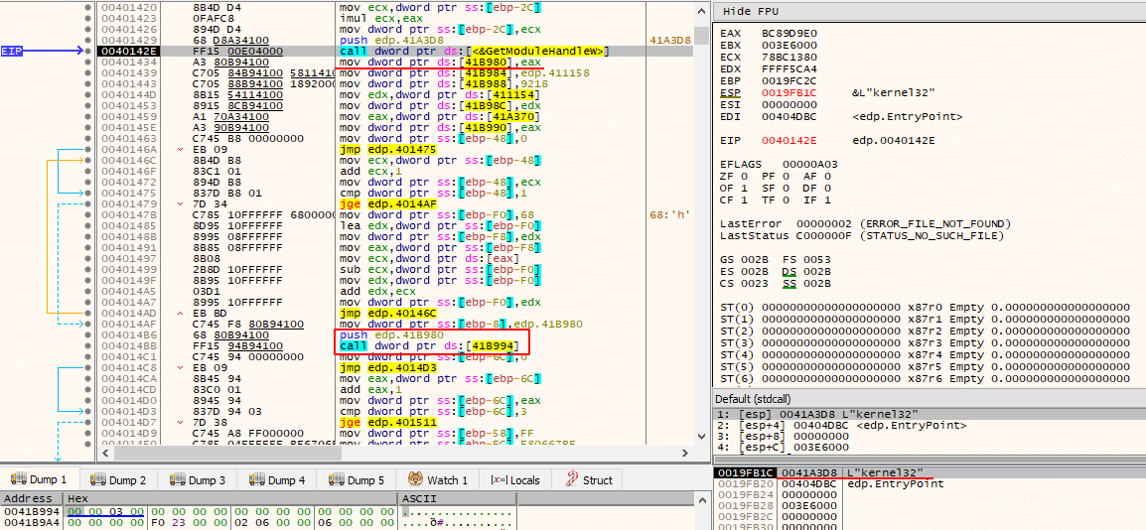Switch to the Dump 2 tab

pos(117,479)
